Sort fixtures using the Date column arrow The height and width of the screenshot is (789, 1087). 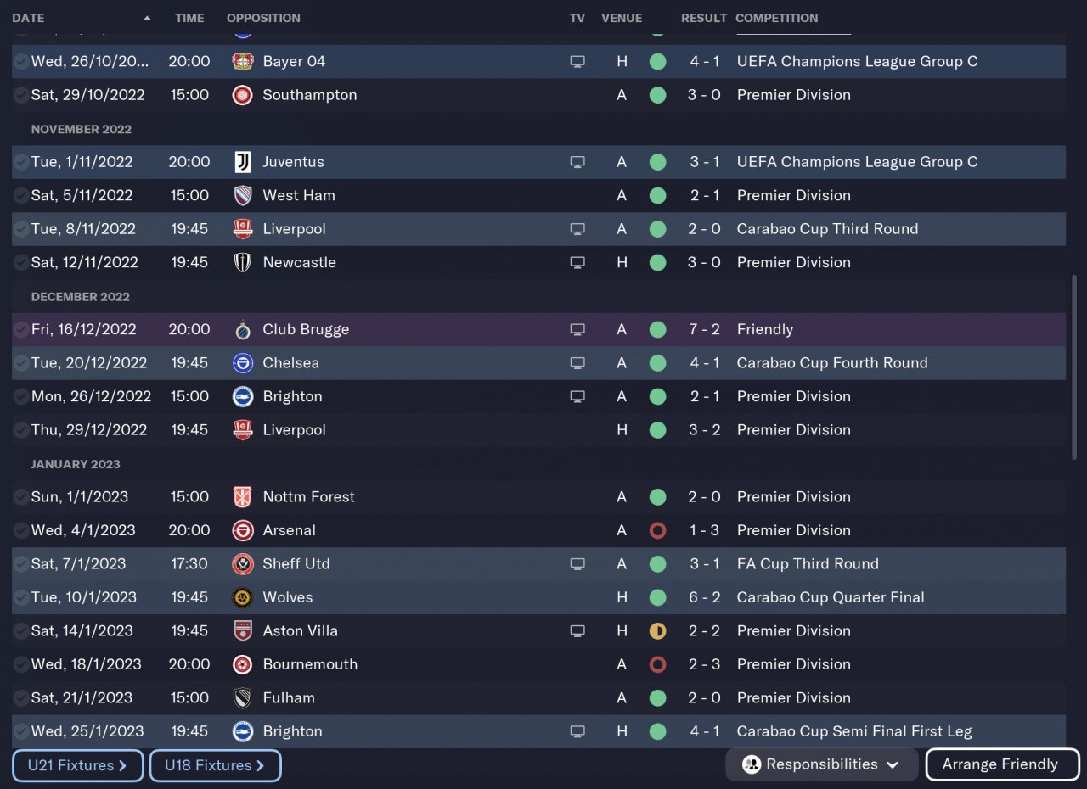pos(147,18)
